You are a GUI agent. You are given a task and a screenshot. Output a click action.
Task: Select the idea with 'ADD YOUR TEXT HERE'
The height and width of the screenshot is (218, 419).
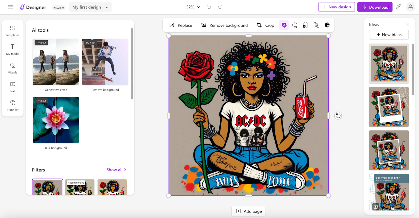[389, 192]
